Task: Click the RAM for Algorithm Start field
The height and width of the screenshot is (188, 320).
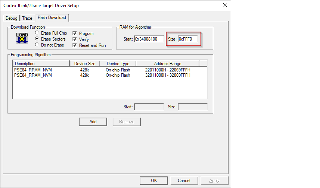Action: point(149,39)
